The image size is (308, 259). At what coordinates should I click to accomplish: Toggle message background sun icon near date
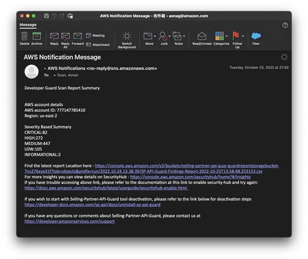[x=284, y=57]
